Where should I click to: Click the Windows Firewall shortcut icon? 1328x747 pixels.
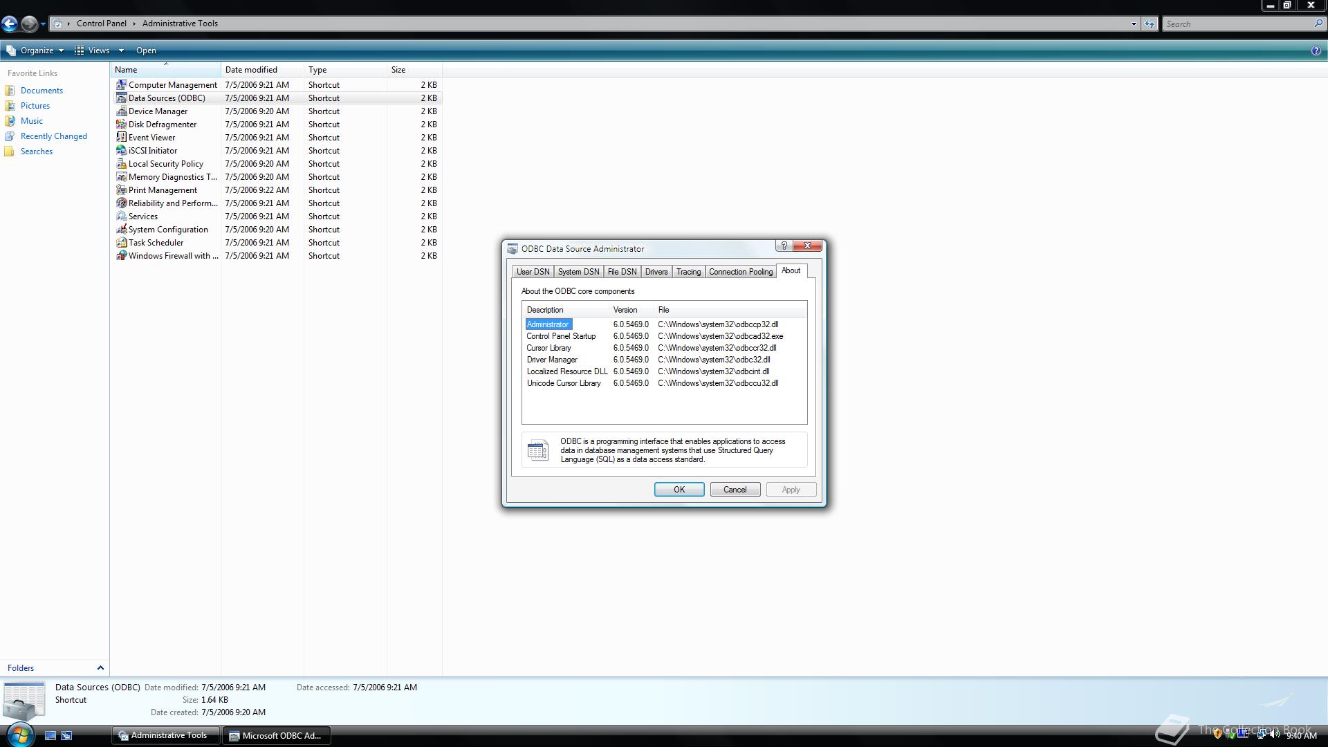click(121, 256)
